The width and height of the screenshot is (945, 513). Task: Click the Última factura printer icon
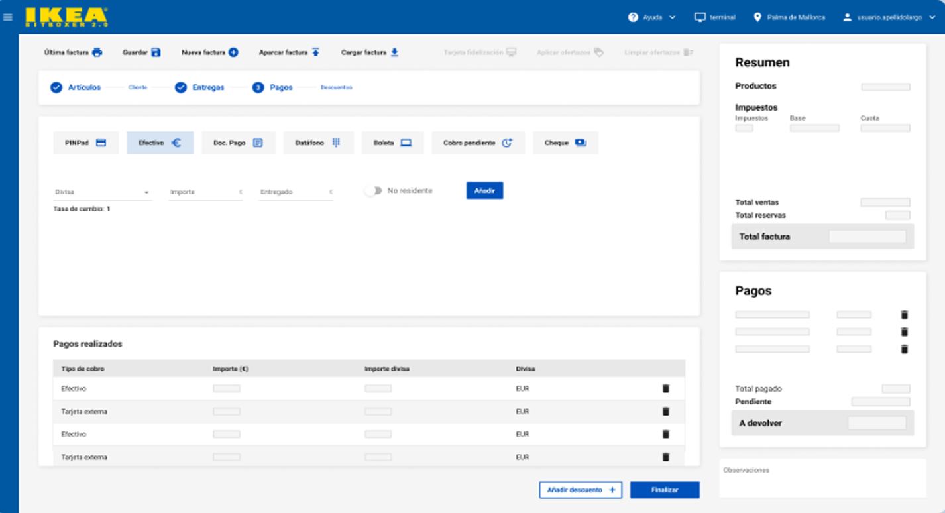[97, 52]
